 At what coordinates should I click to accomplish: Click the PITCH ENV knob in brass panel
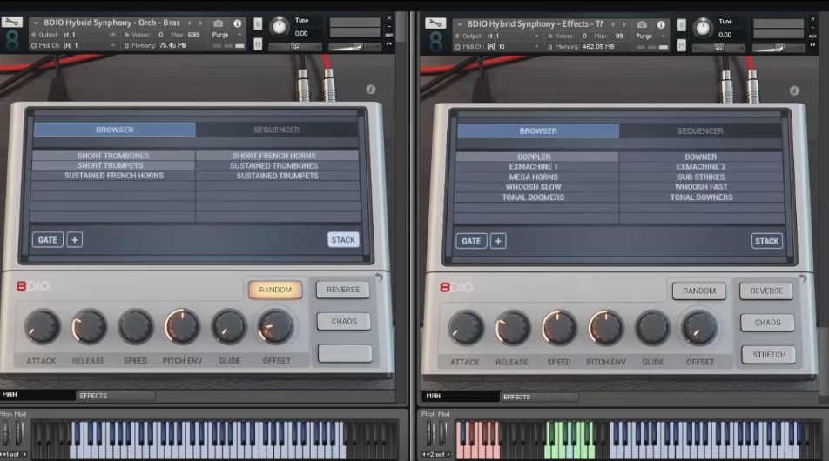pos(182,326)
